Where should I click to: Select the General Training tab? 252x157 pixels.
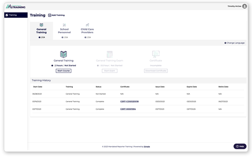(x=42, y=31)
